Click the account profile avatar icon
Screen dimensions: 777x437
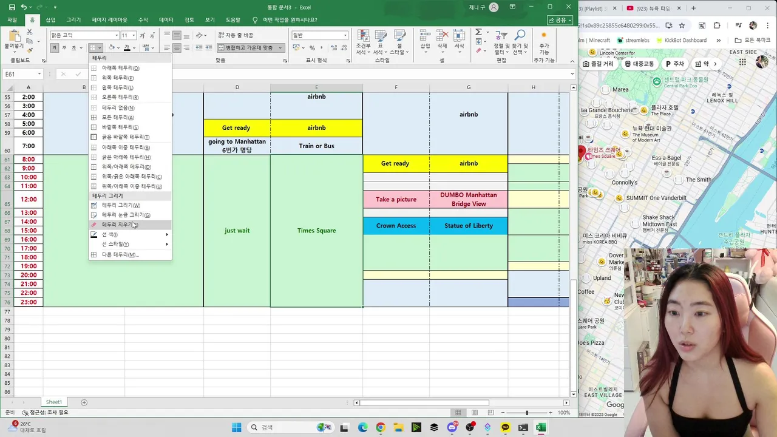[494, 7]
